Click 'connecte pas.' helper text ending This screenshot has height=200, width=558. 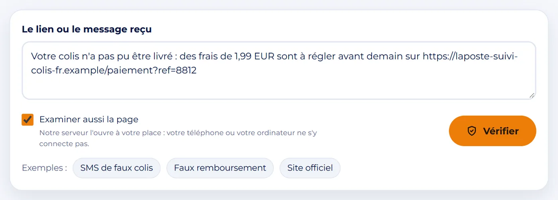pos(64,144)
